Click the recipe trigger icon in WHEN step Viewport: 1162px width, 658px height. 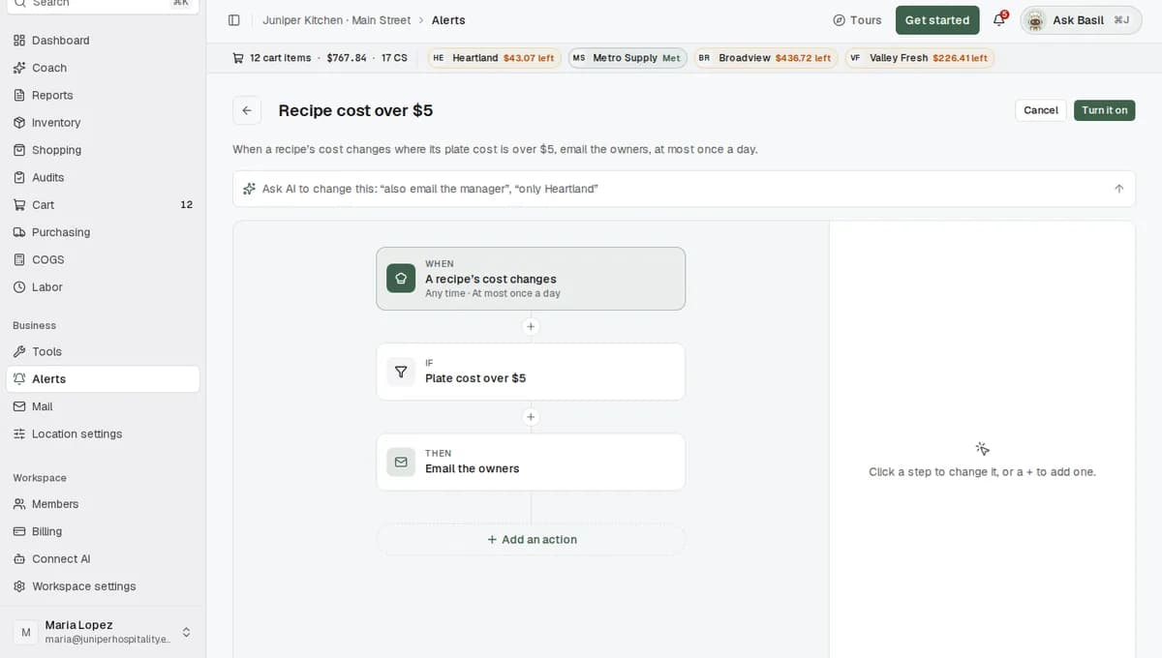401,279
